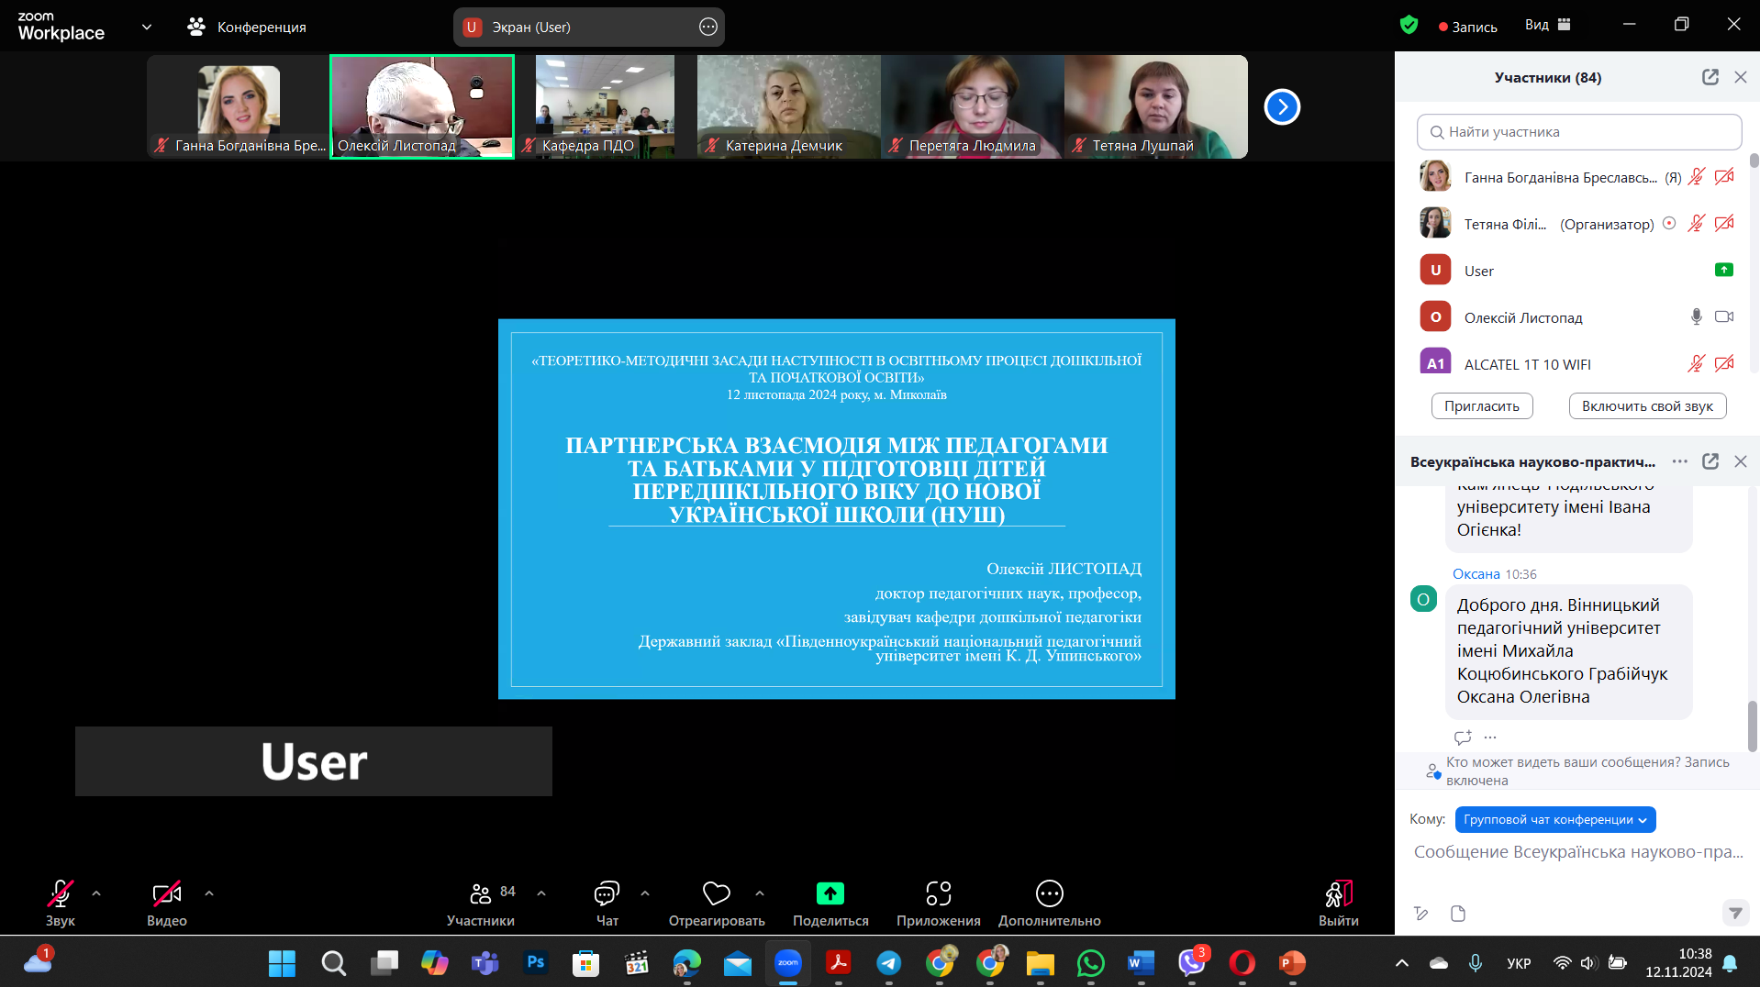Open the chat recipient dropdown
1760x987 pixels.
(1554, 820)
